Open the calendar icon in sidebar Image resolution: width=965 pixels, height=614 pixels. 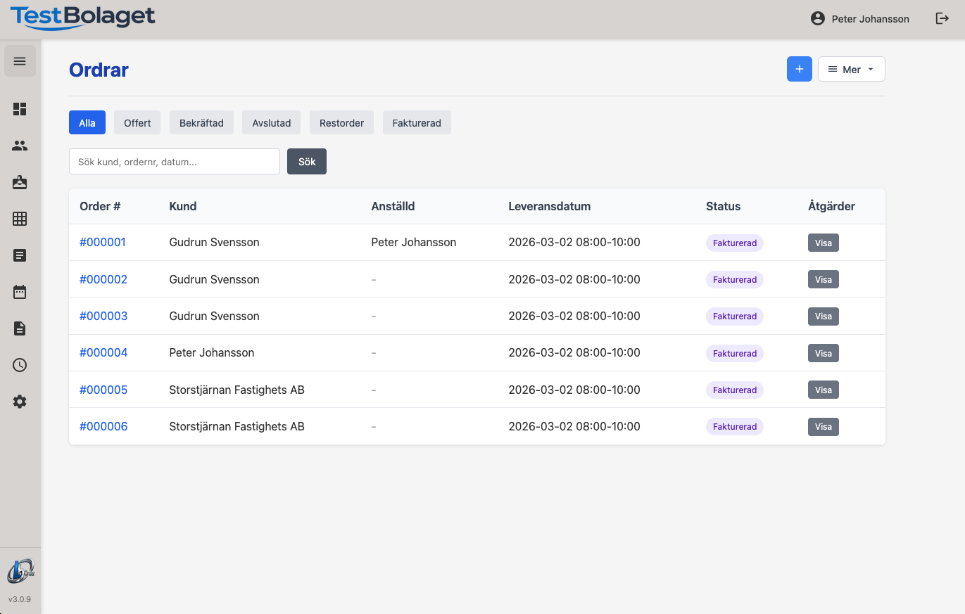click(x=20, y=292)
